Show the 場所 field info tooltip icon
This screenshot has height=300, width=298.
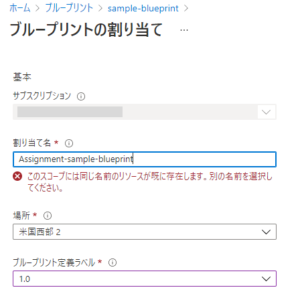pos(48,216)
